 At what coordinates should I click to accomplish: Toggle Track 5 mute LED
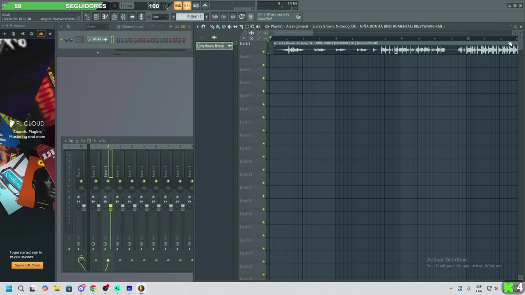[264, 104]
